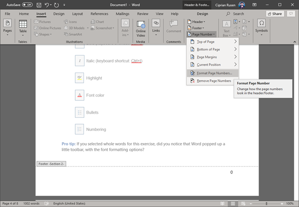Screen dimensions: 299x207
Task: Toggle the AutoSave switch
Action: tap(27, 5)
